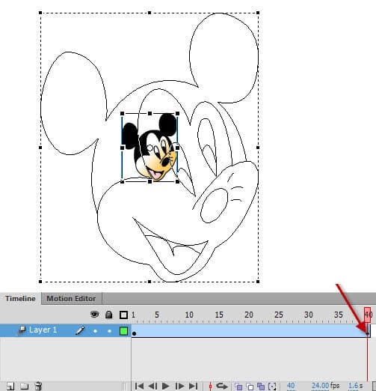Select Layer 1 in the timeline
Image resolution: width=376 pixels, height=391 pixels.
43,330
